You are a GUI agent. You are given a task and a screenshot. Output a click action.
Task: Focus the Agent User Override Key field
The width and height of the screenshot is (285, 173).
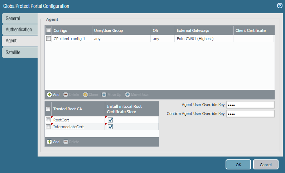tap(250, 105)
